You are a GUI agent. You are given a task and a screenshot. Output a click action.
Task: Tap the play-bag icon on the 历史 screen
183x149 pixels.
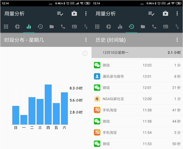coord(165,14)
